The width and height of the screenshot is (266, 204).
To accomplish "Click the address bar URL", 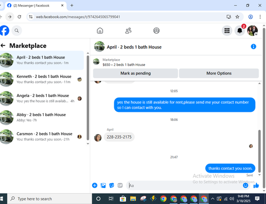I will [78, 17].
